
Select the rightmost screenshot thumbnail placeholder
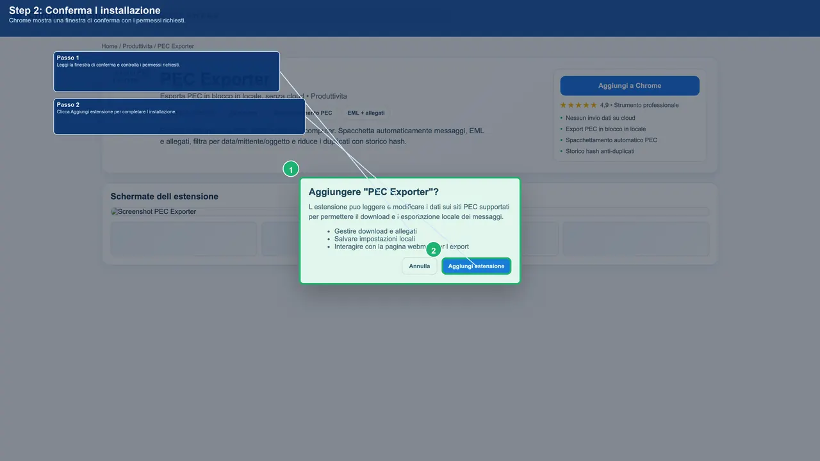(x=635, y=239)
